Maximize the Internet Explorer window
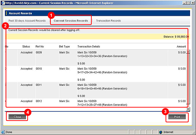This screenshot has width=196, height=135. (x=188, y=3)
